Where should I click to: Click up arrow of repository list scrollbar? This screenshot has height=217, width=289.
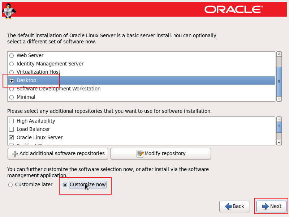[x=279, y=119]
